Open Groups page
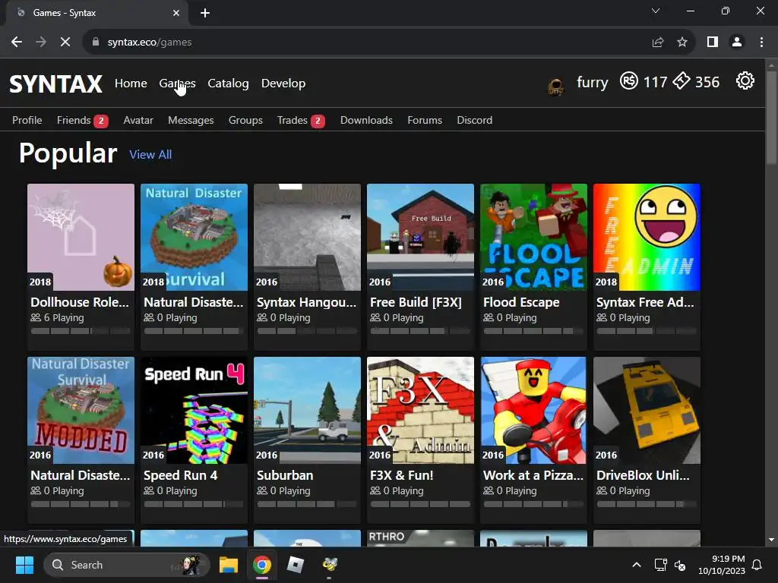The width and height of the screenshot is (778, 583). pos(245,120)
